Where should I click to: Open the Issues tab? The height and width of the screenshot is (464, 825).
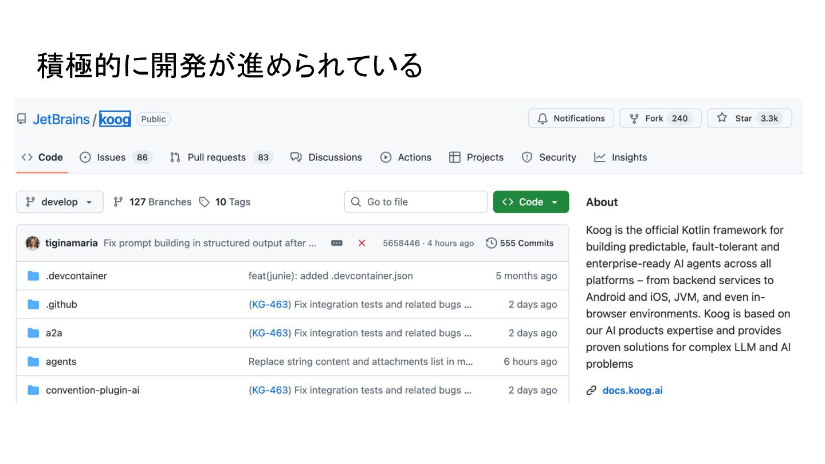tap(116, 158)
